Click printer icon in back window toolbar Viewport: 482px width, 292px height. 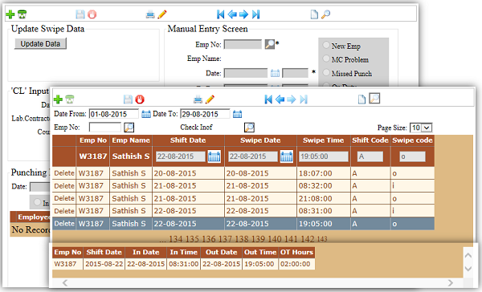click(x=150, y=14)
